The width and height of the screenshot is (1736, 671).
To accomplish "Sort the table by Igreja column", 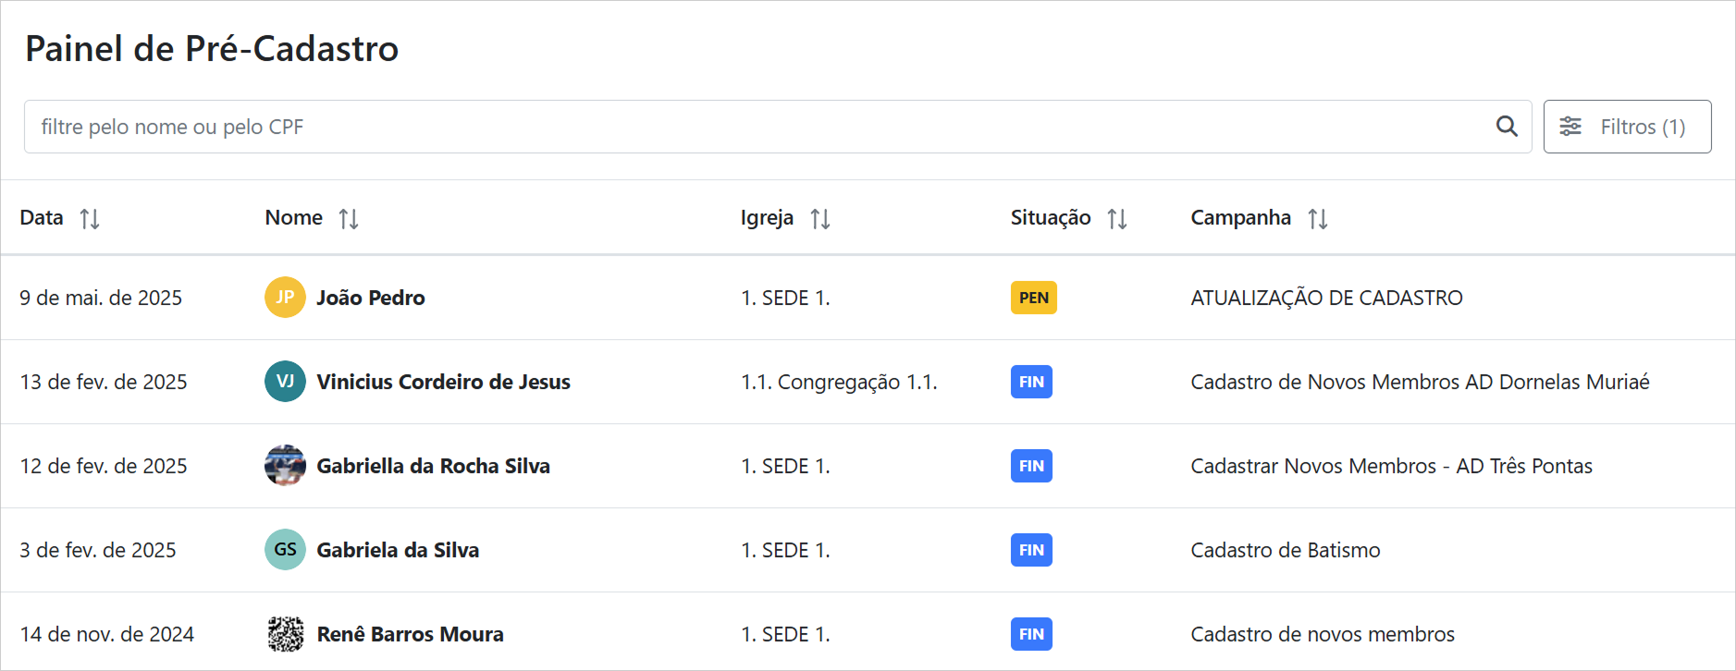I will pos(820,219).
